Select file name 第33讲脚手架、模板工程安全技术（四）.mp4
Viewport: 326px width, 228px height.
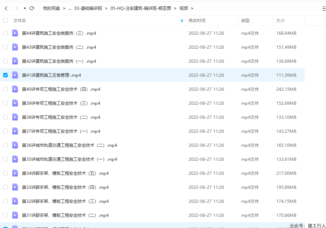[x=65, y=187]
